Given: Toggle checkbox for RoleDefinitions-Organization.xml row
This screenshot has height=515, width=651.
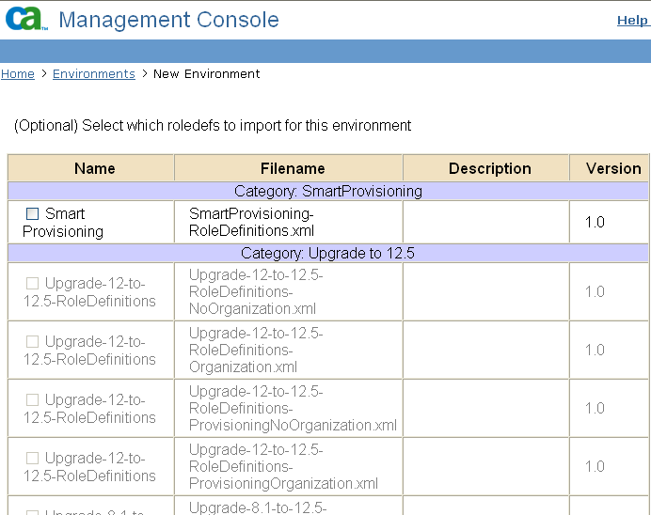Looking at the screenshot, I should (x=33, y=341).
